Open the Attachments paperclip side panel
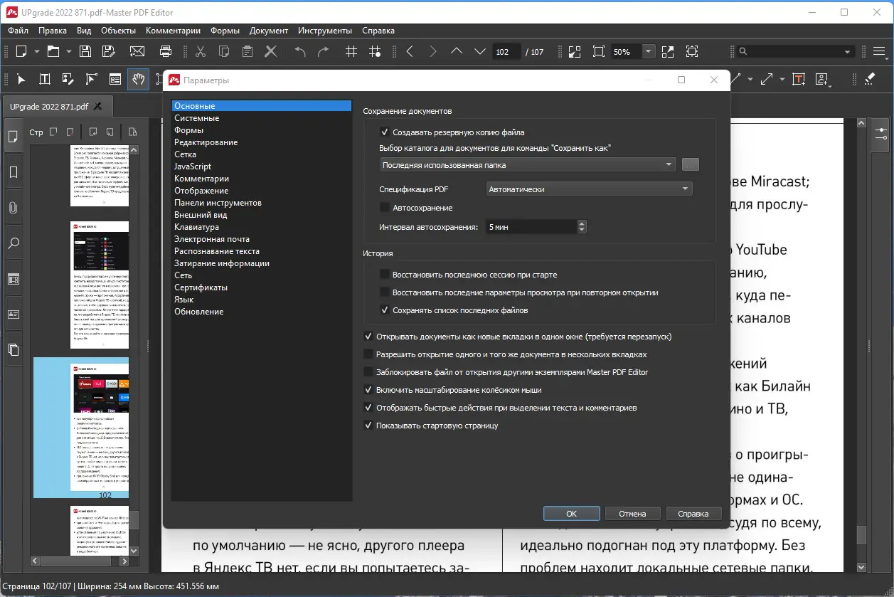 click(x=13, y=208)
